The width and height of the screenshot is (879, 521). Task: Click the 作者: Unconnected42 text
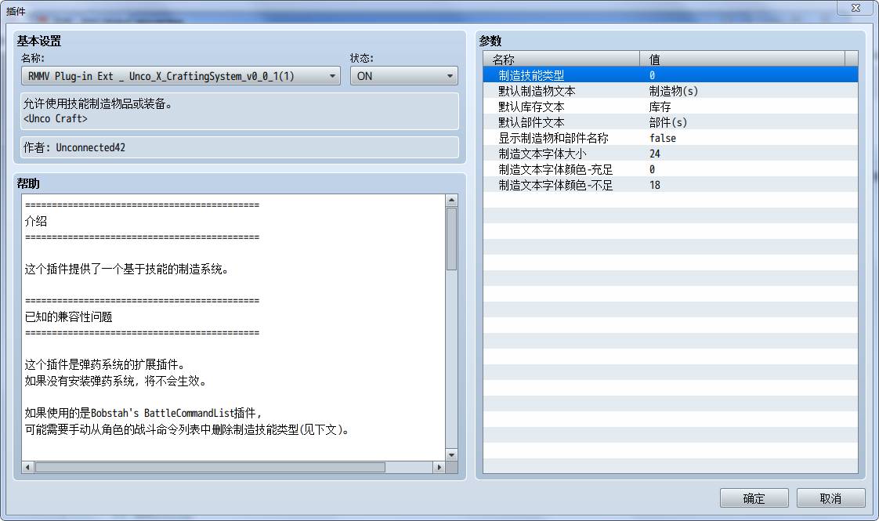[x=74, y=147]
